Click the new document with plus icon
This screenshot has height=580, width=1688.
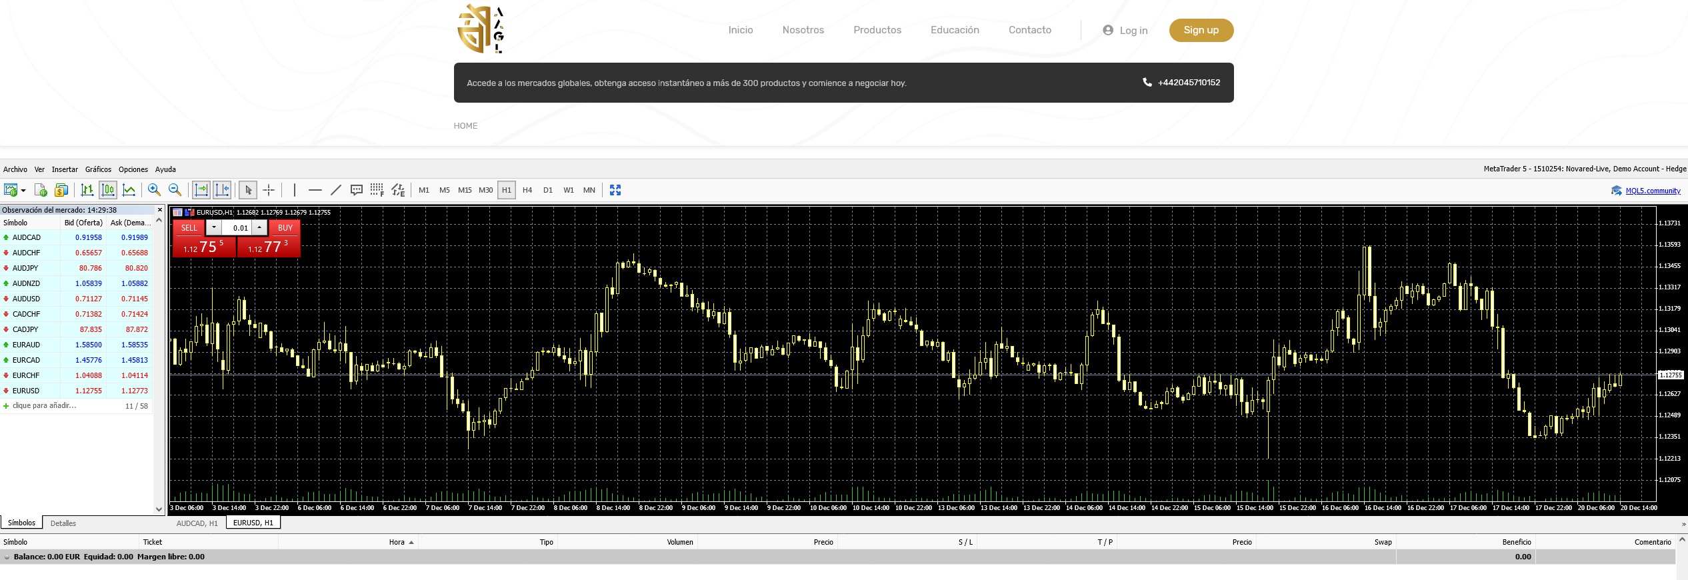(41, 190)
